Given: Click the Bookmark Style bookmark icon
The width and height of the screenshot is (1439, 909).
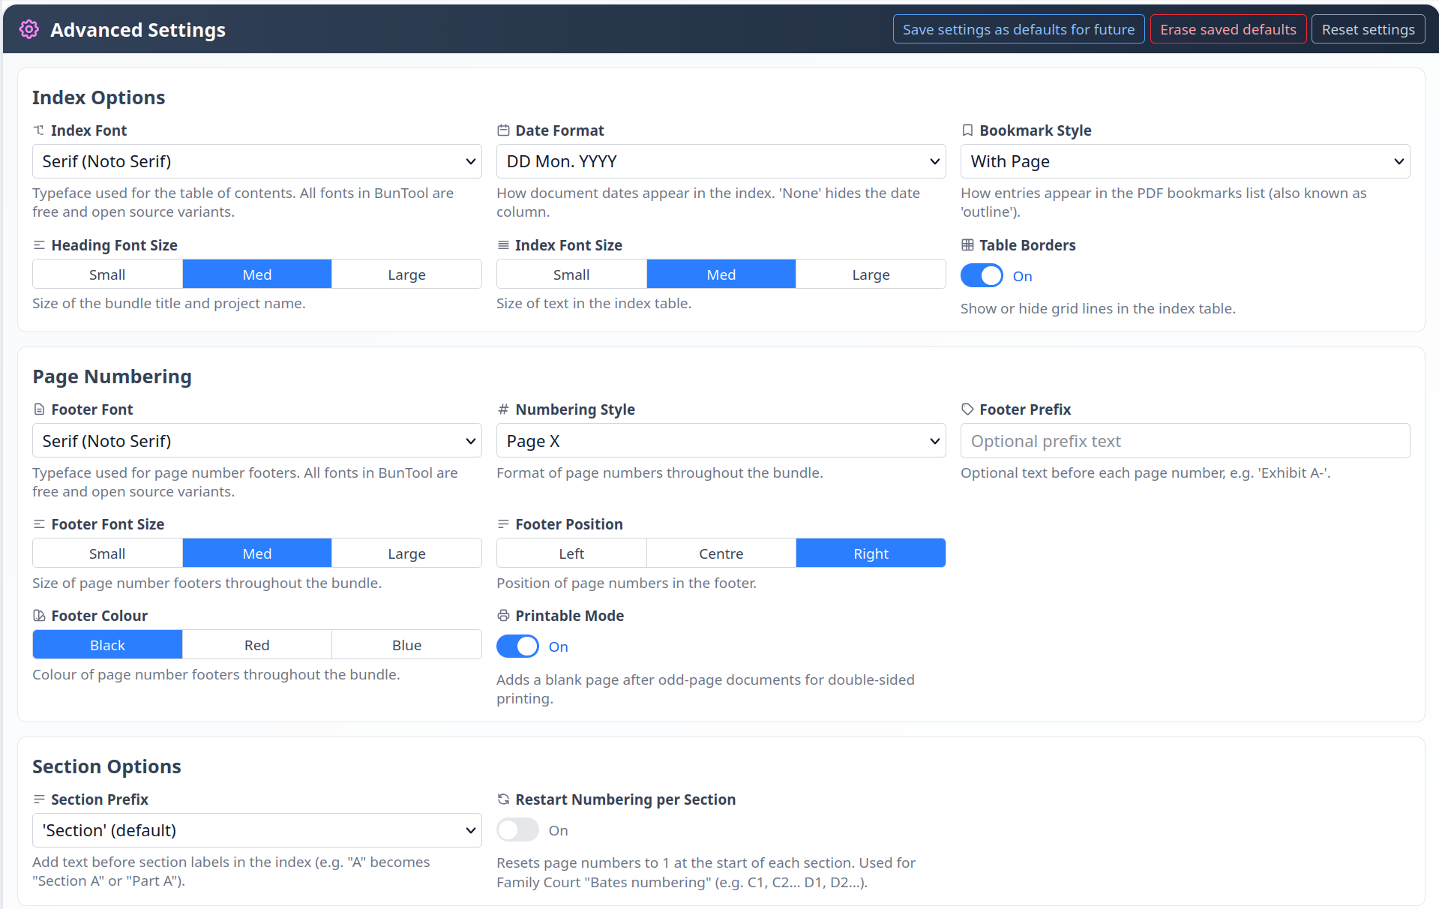Looking at the screenshot, I should point(967,130).
